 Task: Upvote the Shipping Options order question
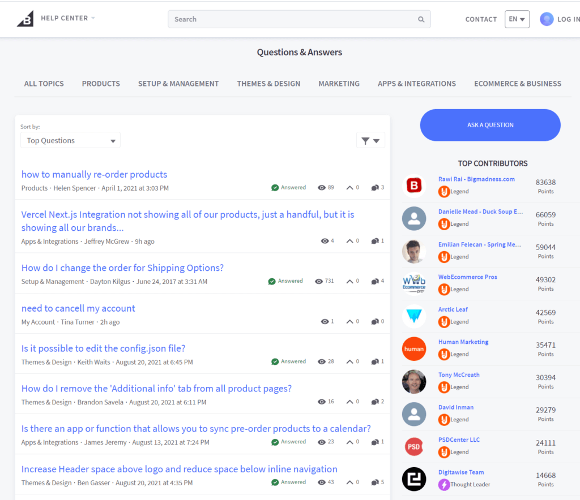click(x=349, y=281)
